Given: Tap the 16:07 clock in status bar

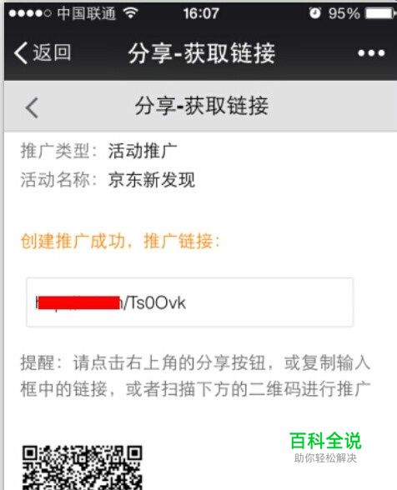Looking at the screenshot, I should pyautogui.click(x=201, y=13).
